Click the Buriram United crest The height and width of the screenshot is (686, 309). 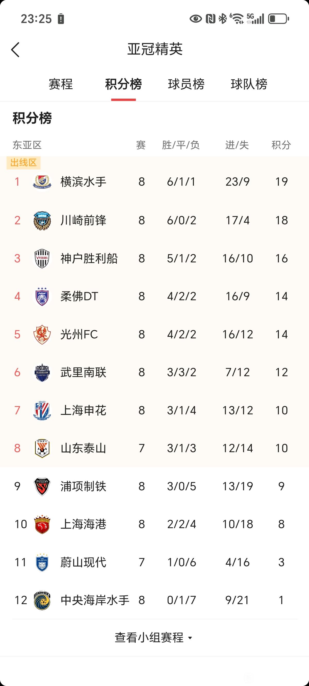[42, 373]
